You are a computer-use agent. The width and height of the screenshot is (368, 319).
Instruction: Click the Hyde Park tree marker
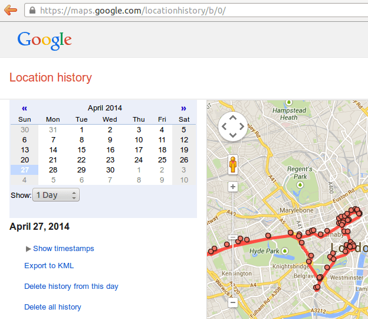click(285, 251)
